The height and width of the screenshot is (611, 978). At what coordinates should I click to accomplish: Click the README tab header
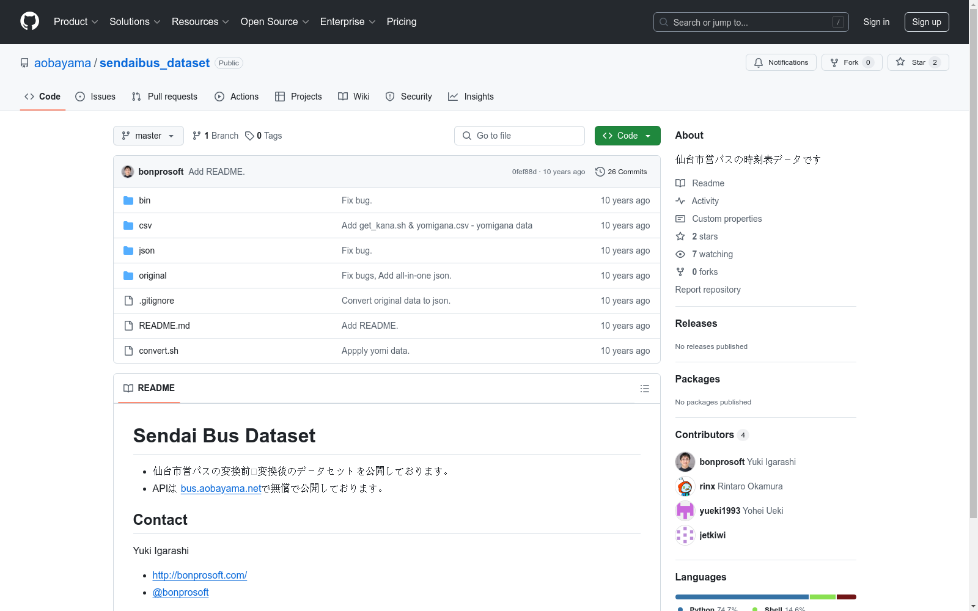(149, 389)
